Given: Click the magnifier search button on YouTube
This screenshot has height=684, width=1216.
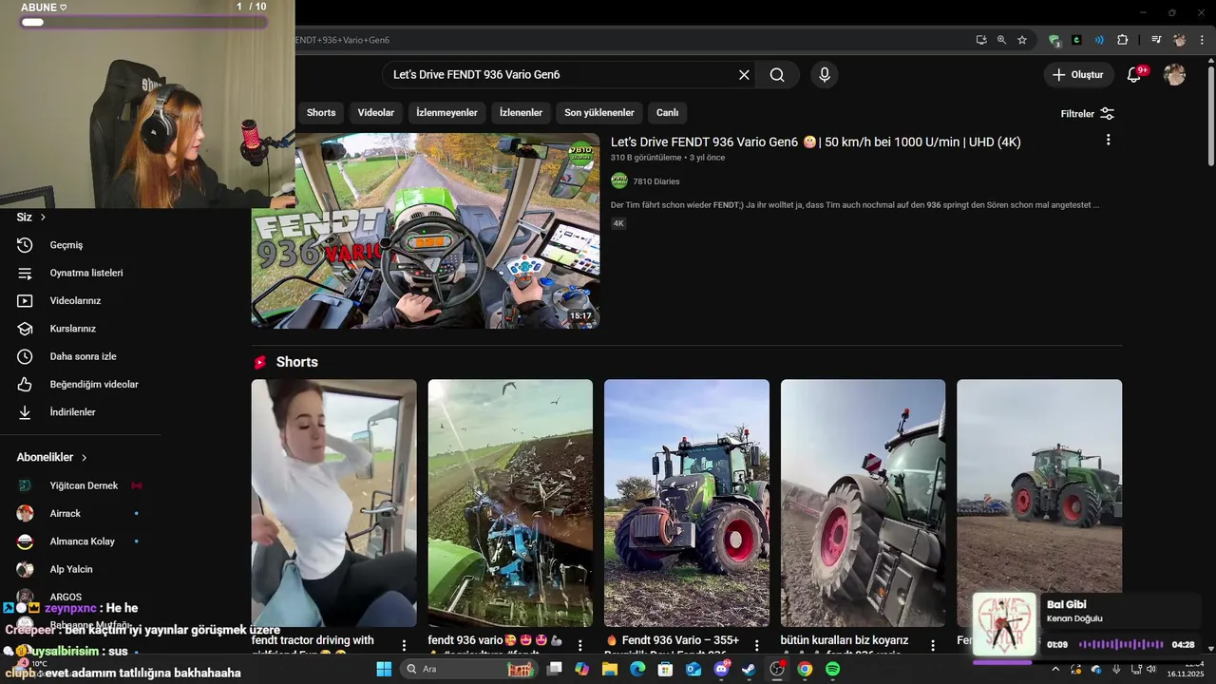Looking at the screenshot, I should (x=777, y=75).
